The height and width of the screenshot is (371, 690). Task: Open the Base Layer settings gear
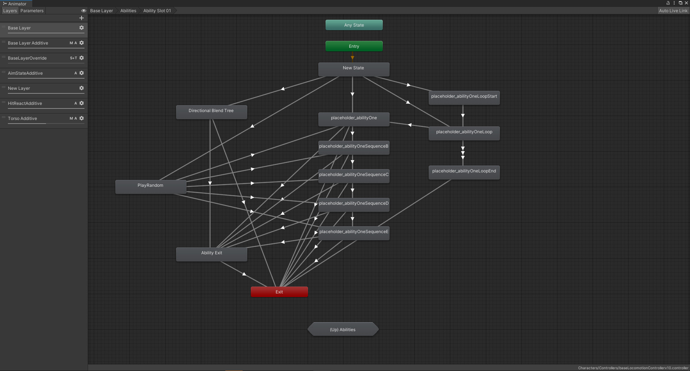81,28
